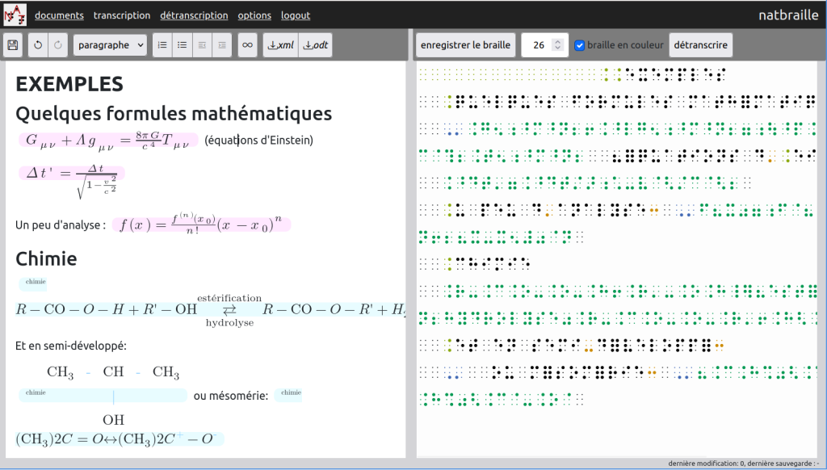Click the decrease indent icon
827x470 pixels.
pyautogui.click(x=203, y=45)
